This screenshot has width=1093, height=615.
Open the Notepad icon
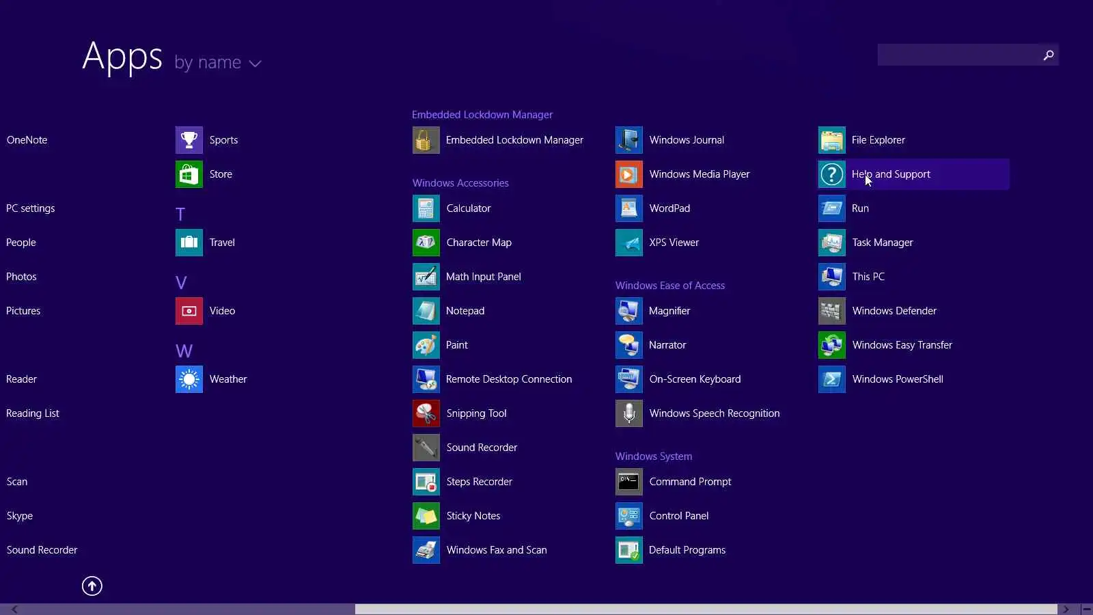point(426,311)
